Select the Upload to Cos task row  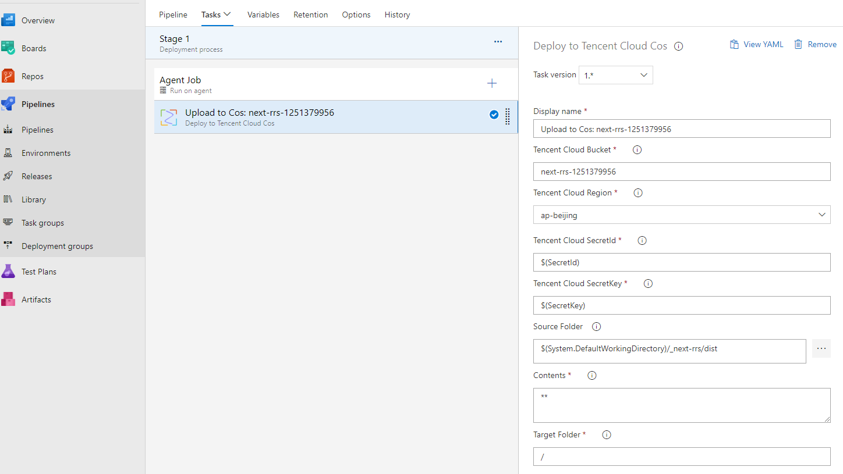[336, 117]
